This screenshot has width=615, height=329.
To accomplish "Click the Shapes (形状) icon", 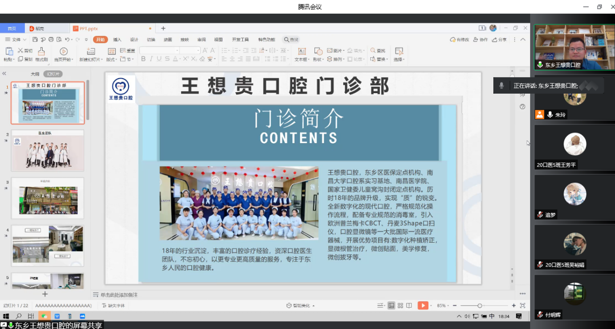I will [318, 51].
